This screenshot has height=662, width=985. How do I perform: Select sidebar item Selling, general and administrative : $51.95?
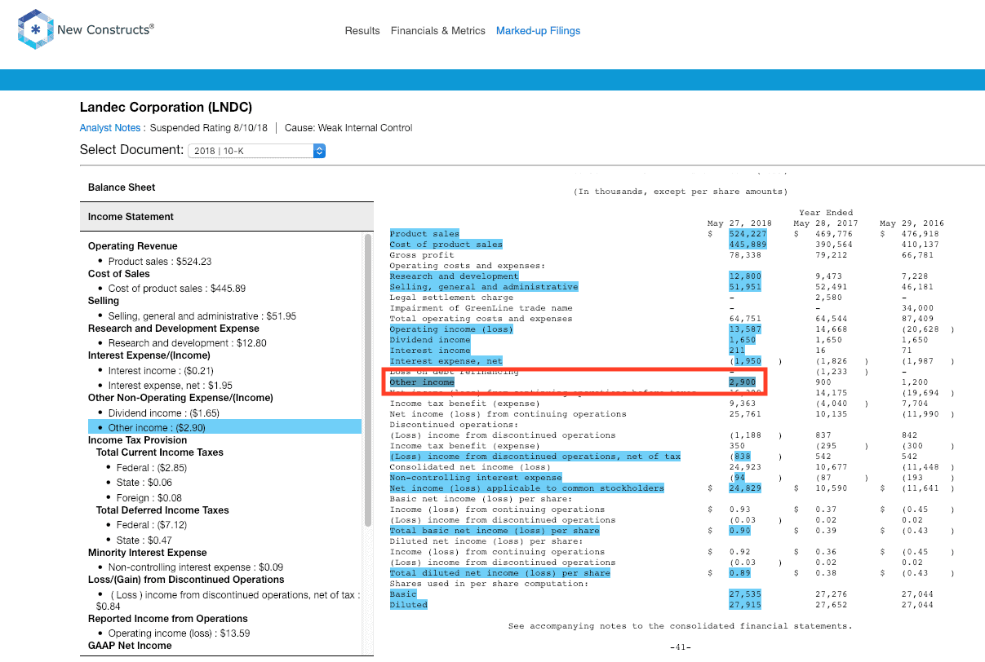pyautogui.click(x=202, y=316)
